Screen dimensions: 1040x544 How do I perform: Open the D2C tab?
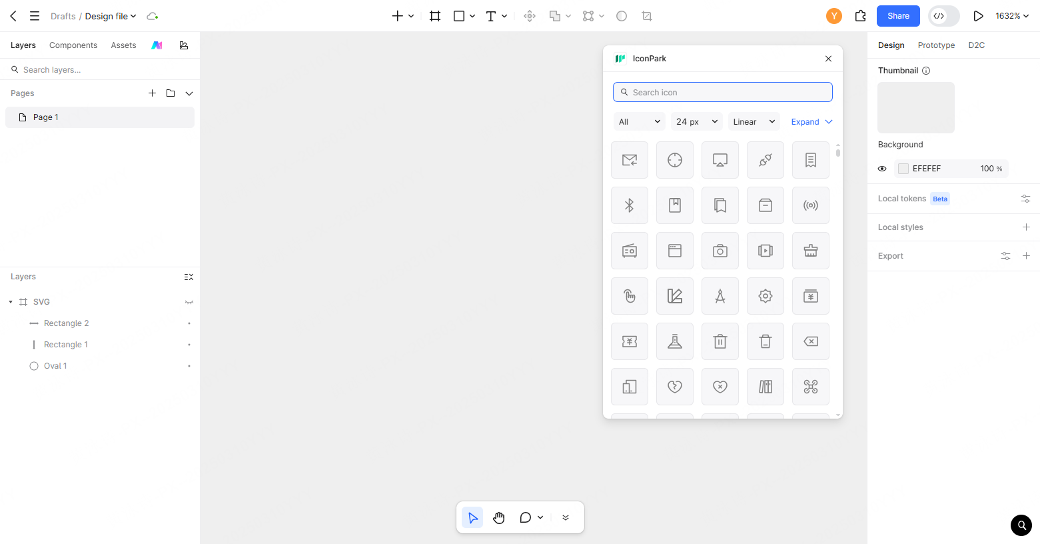coord(976,45)
